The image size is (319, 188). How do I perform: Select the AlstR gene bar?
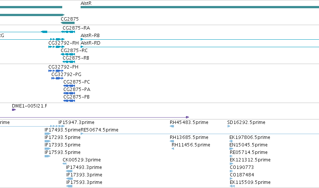tap(200, 7)
